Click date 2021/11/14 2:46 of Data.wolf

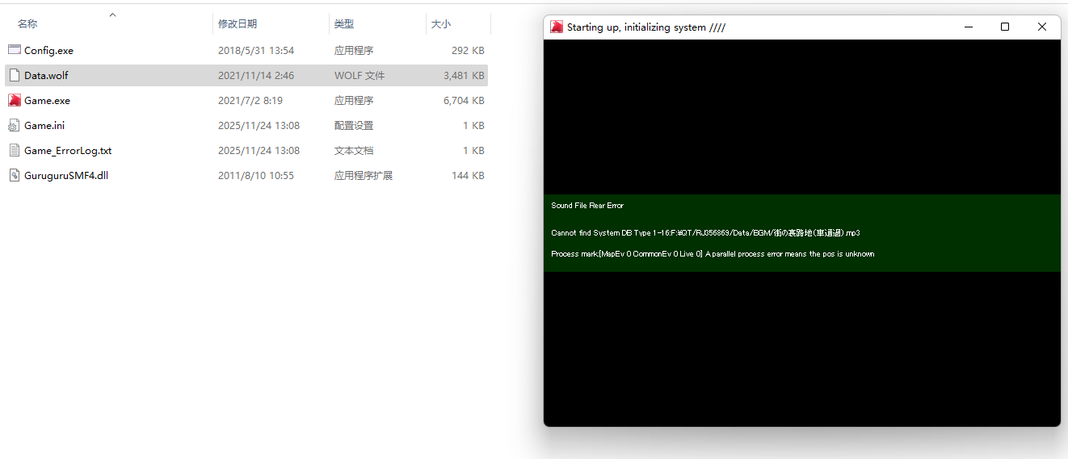256,75
